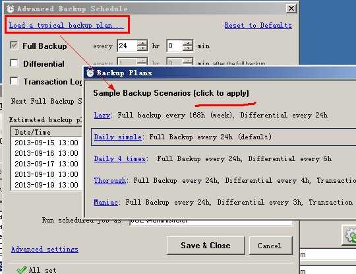
Task: Click the Advanced Backup Schedule title icon
Action: tap(10, 9)
